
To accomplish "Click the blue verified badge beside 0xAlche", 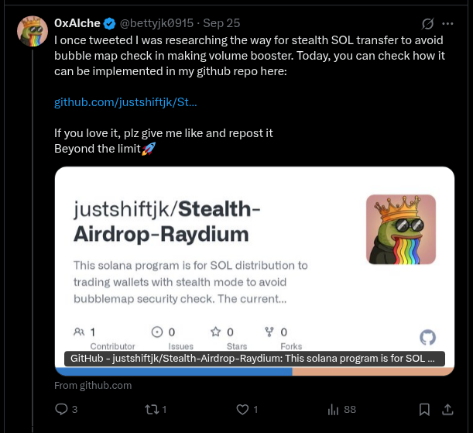I will pyautogui.click(x=110, y=24).
